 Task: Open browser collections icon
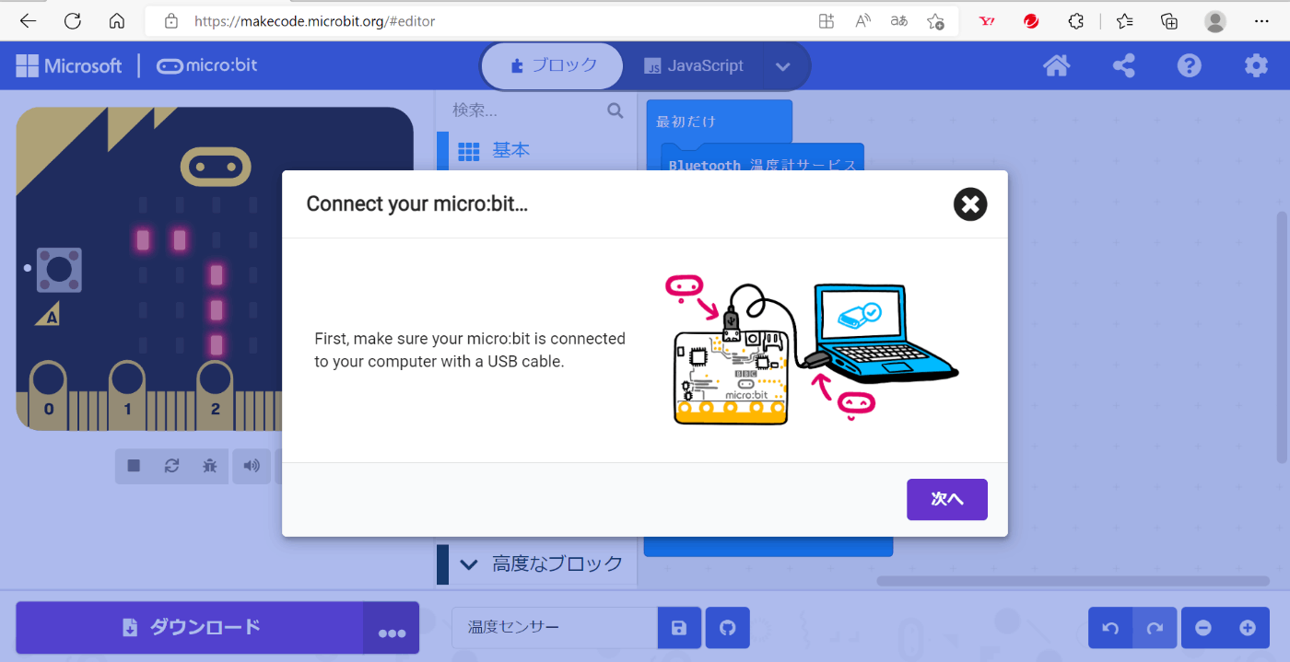click(1169, 20)
